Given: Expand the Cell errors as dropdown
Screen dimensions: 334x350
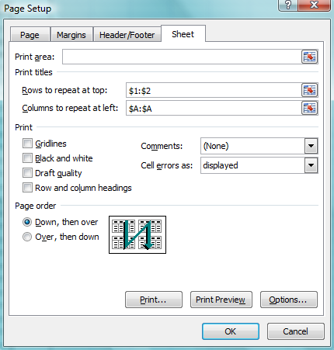Looking at the screenshot, I should 311,165.
